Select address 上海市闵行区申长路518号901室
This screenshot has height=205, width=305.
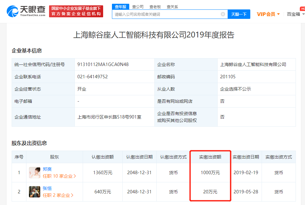pyautogui.click(x=109, y=117)
